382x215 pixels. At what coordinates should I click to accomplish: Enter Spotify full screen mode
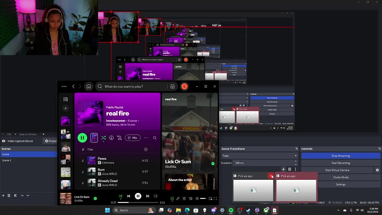[215, 199]
